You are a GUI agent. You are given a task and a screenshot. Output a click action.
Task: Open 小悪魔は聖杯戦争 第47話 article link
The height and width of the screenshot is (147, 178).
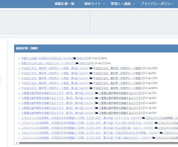coord(57,108)
